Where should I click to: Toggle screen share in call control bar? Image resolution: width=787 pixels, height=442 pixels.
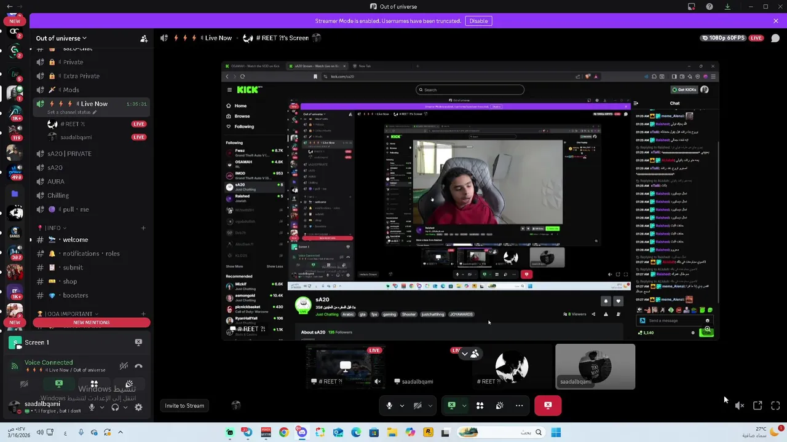[452, 405]
